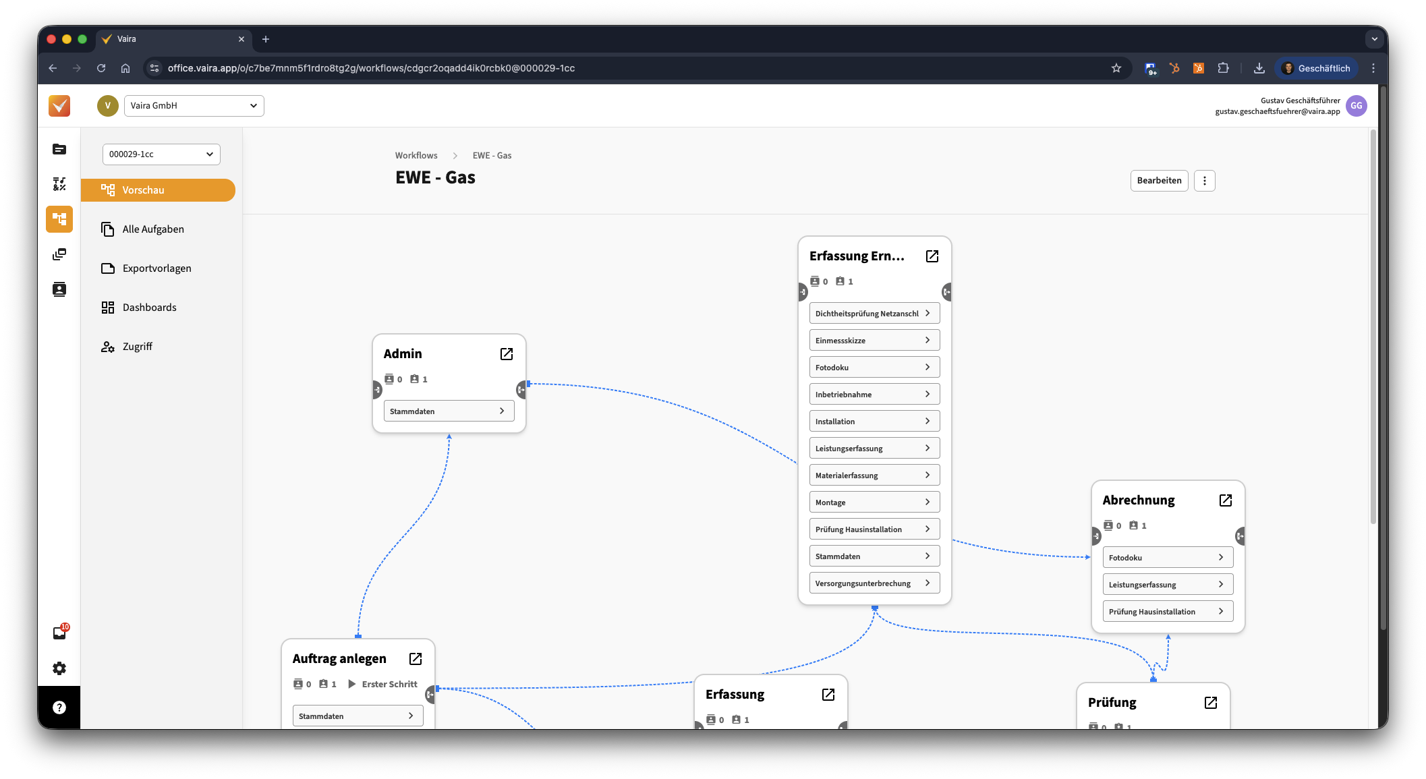The image size is (1426, 779).
Task: Open the Admin node external link icon
Action: [x=507, y=354]
